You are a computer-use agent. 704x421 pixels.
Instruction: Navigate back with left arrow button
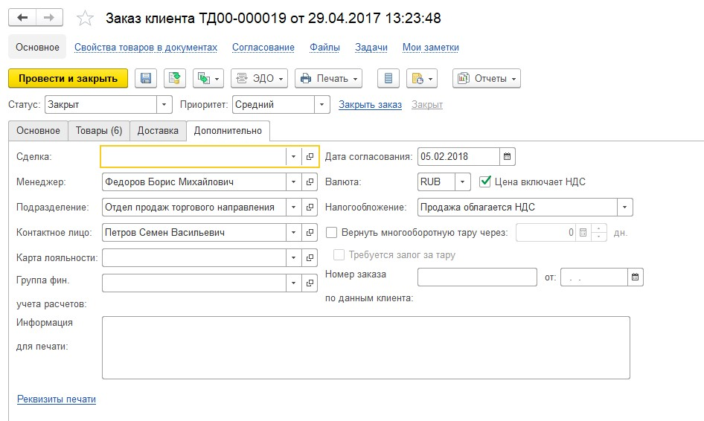tap(22, 17)
